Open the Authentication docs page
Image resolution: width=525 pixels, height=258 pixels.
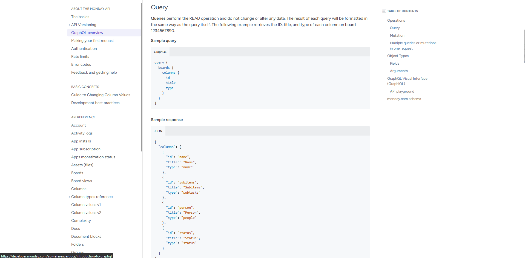84,48
